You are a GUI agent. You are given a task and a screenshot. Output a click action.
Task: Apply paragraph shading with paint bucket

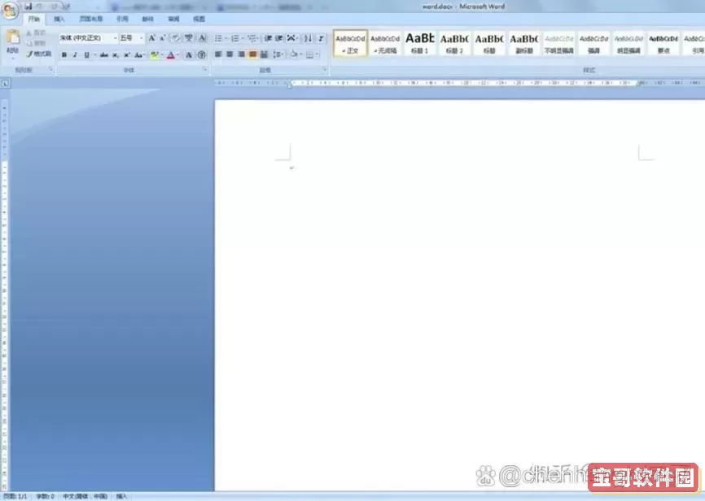pyautogui.click(x=294, y=54)
